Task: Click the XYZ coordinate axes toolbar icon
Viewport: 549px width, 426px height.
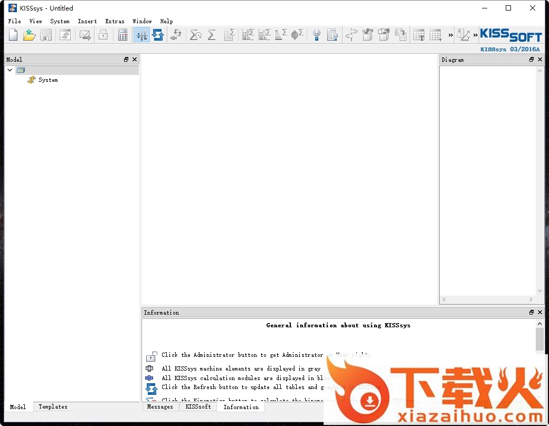Action: (x=463, y=35)
